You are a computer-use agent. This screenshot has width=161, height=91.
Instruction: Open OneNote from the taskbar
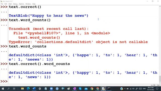coord(74,89)
